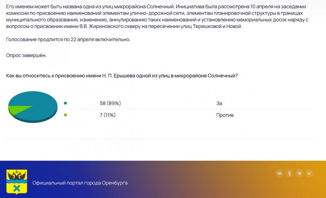Open the VK social network icon
This screenshot has height=198, width=326.
tap(279, 173)
